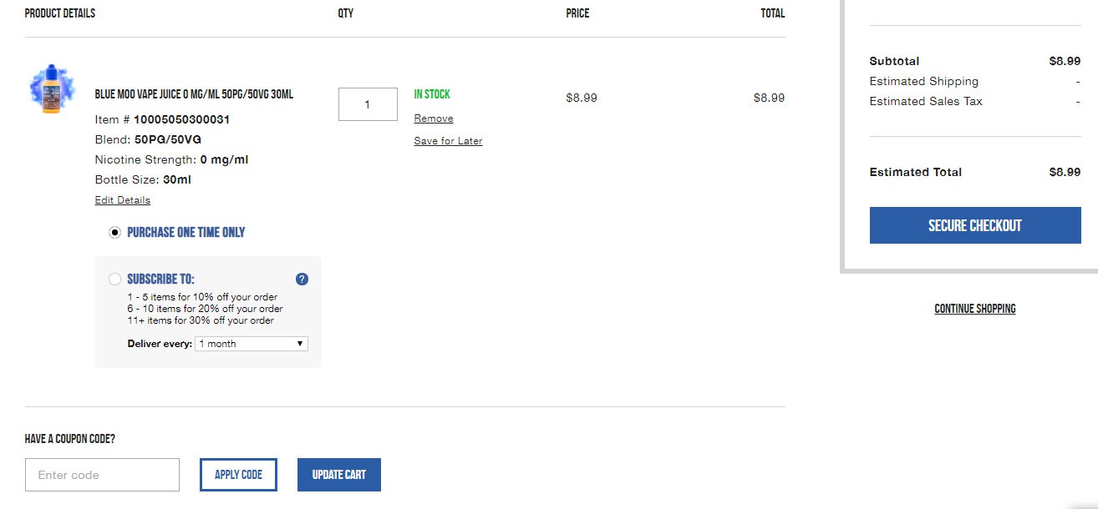Select Purchase One Time Only option

(115, 233)
